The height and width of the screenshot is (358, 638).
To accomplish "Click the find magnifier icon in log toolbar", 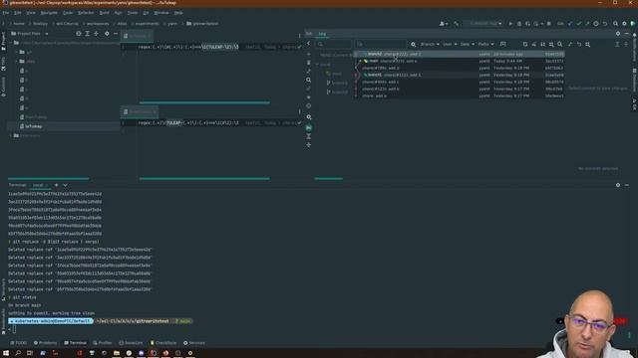I will click(x=560, y=44).
